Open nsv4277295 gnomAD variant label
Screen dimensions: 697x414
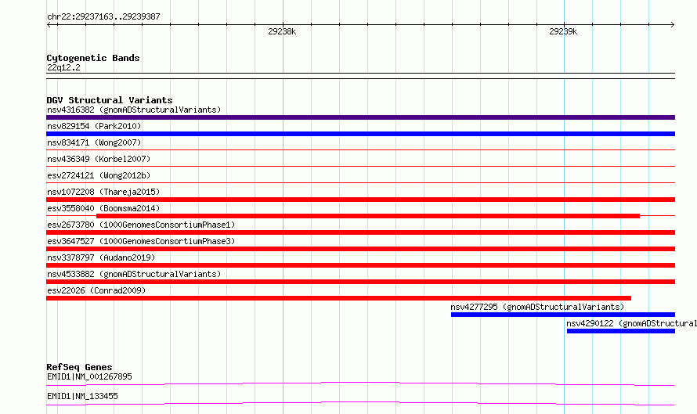click(x=537, y=307)
